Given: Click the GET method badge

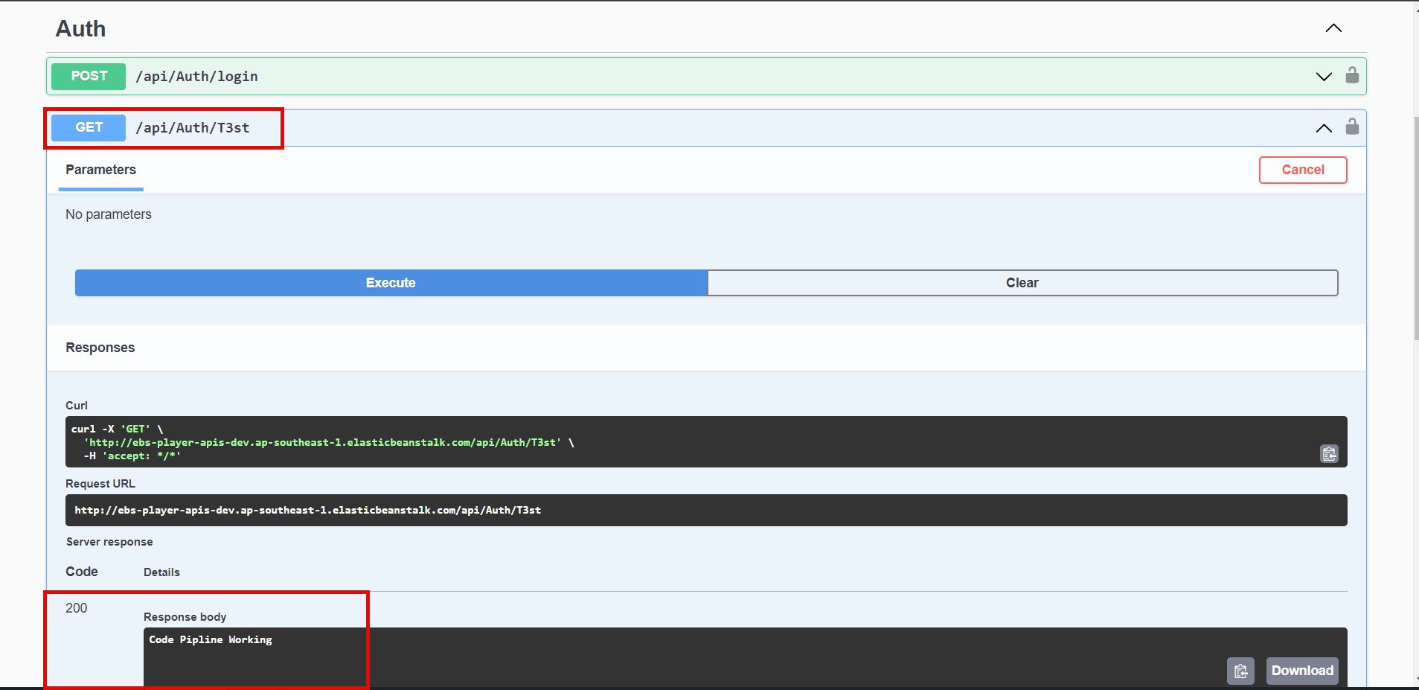Looking at the screenshot, I should [89, 127].
